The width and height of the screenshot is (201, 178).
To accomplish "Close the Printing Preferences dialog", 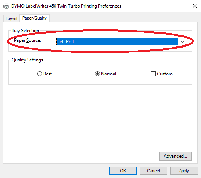I will pos(195,6).
